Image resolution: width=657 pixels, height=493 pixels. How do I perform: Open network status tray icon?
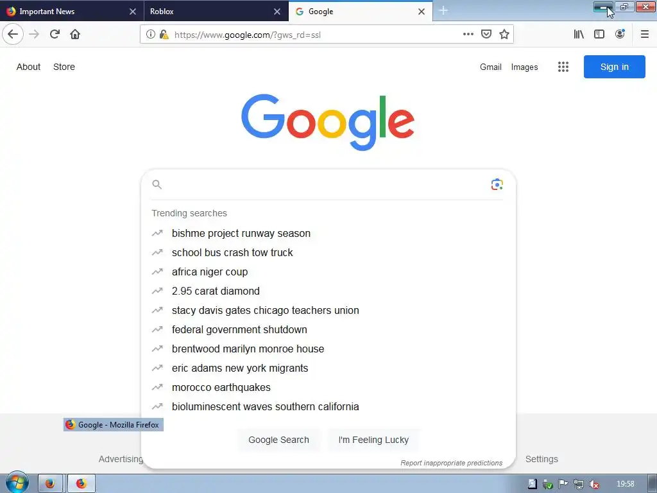coord(578,484)
